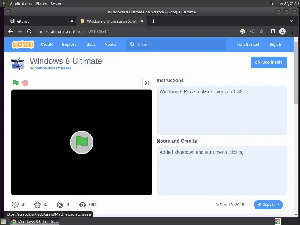Go back with the browser back arrow
The image size is (300, 225).
click(x=11, y=31)
